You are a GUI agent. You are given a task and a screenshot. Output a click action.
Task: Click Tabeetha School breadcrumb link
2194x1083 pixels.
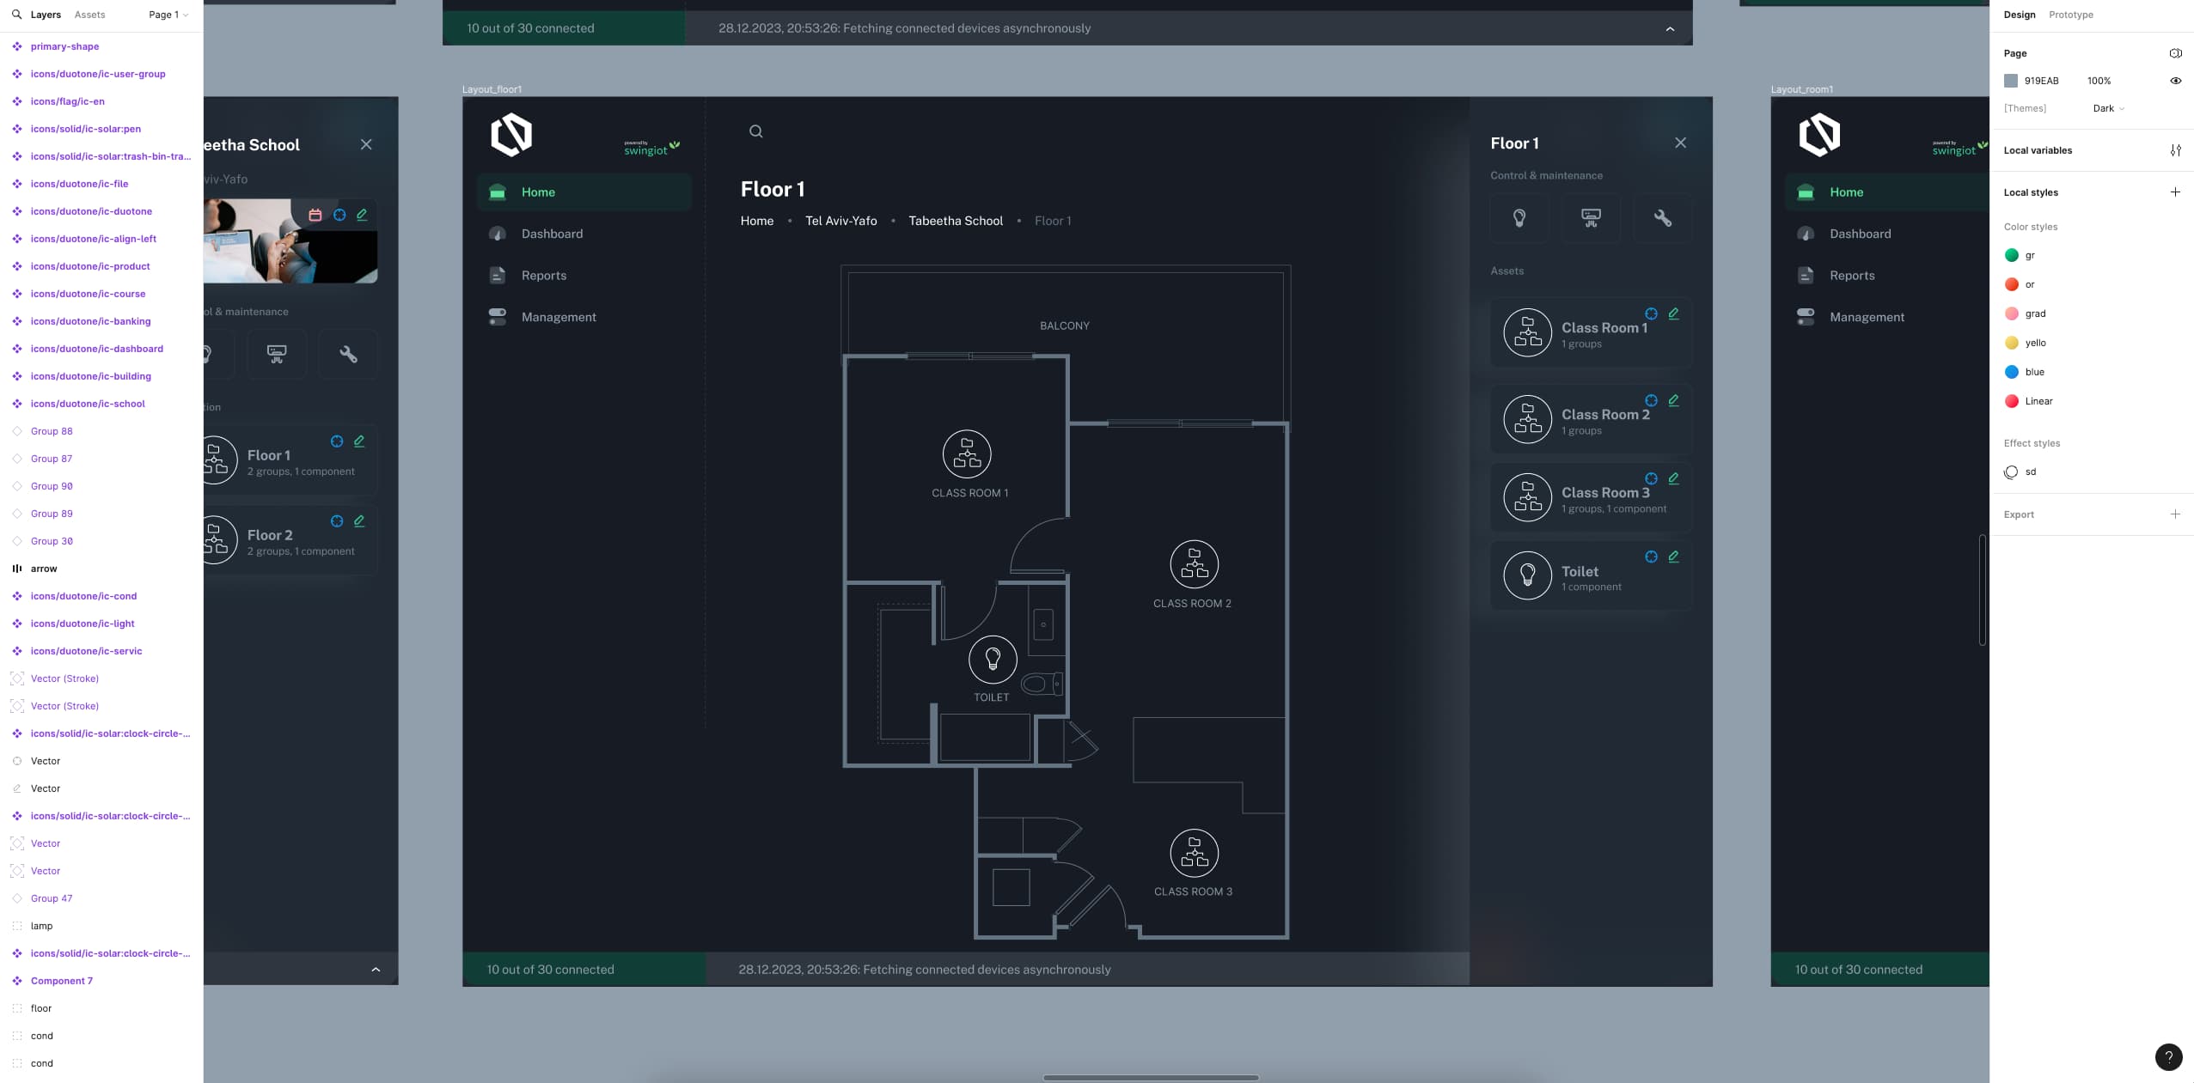pos(955,221)
